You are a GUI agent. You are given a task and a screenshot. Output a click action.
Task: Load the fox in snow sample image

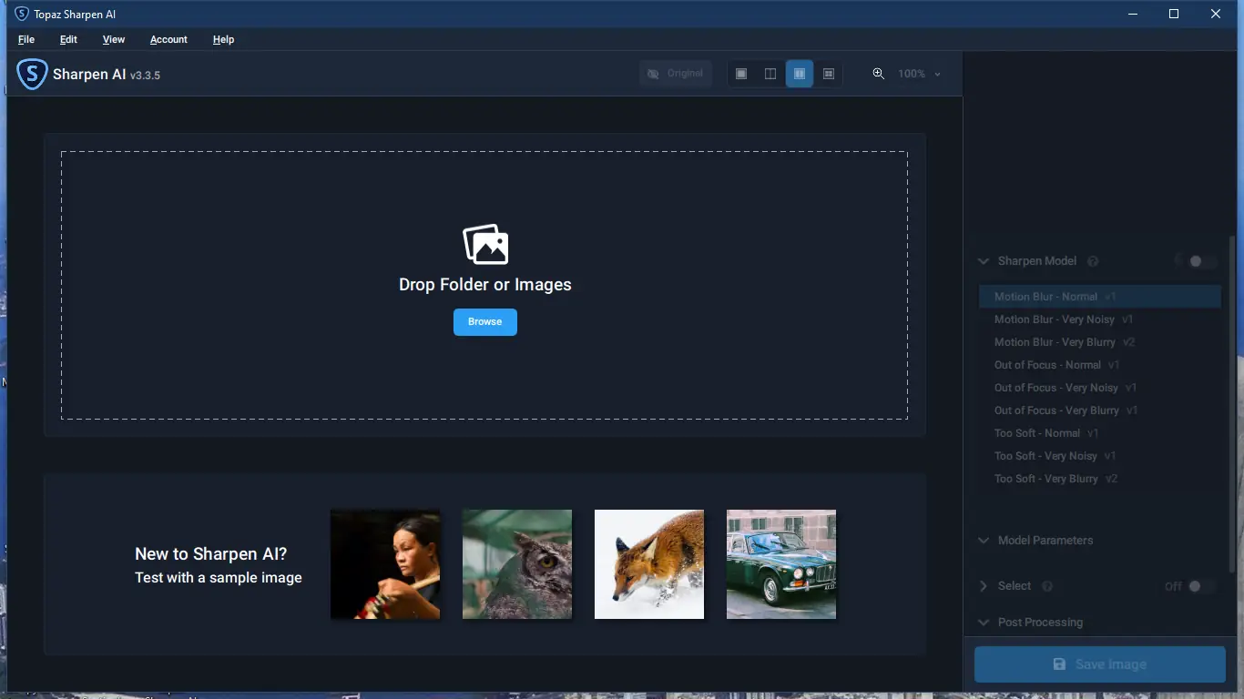tap(649, 564)
